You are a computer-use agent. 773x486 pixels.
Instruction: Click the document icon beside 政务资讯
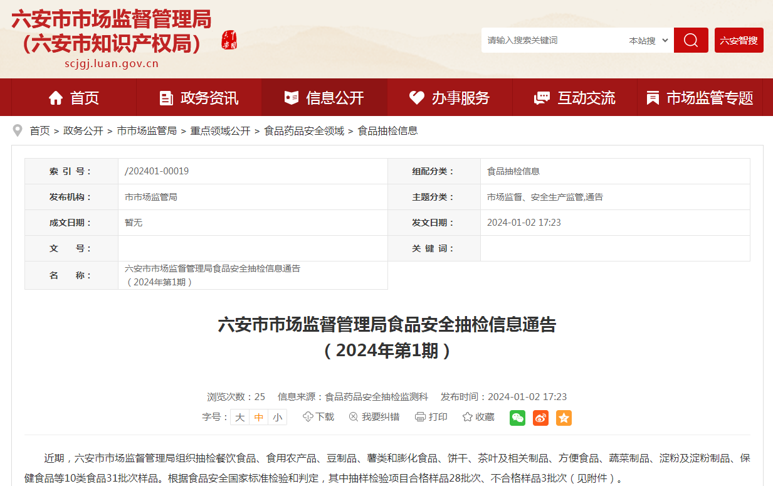(166, 98)
